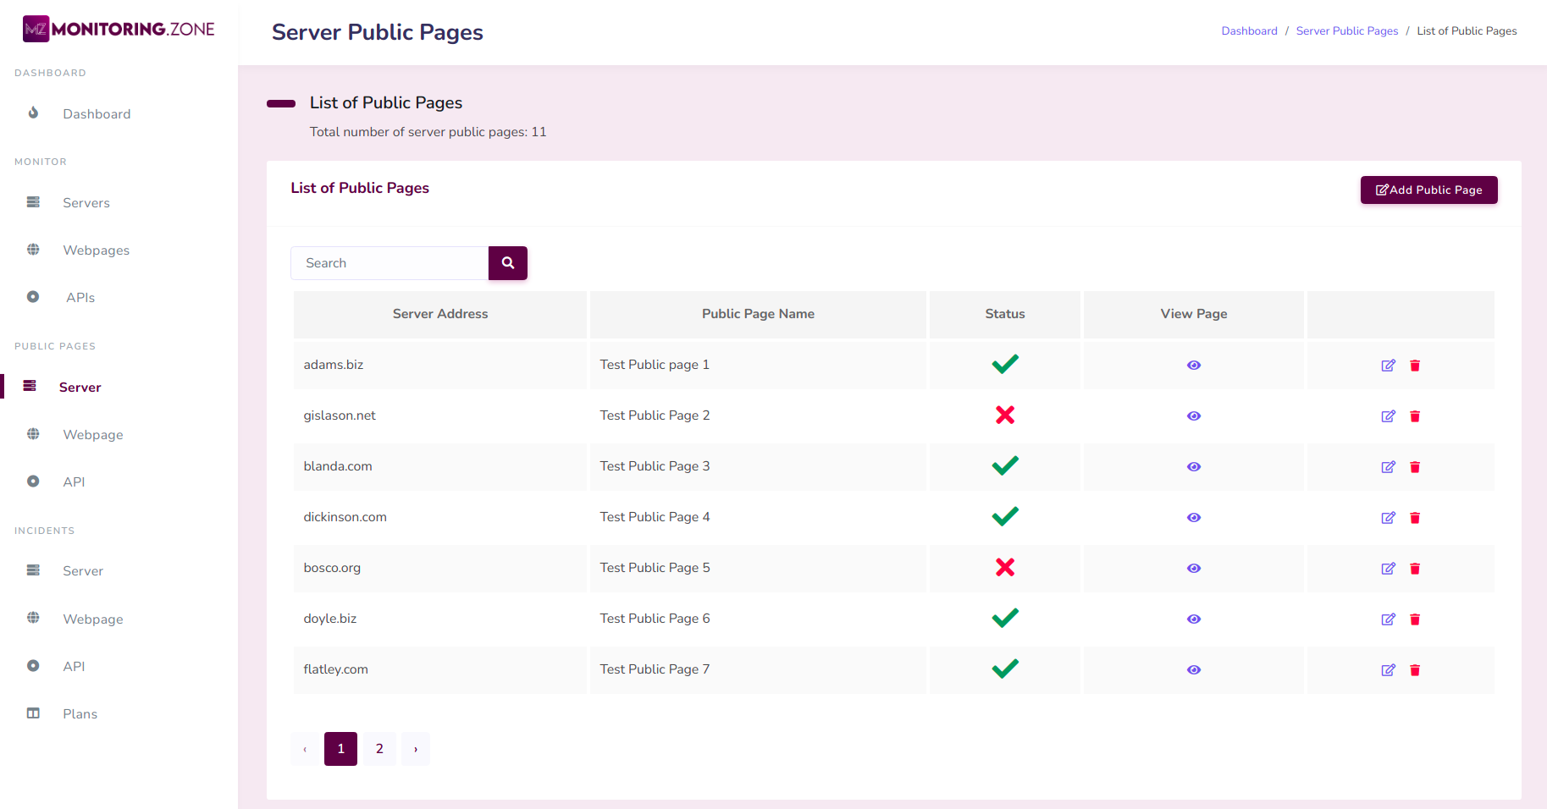Delete Test Public Page 7 entry
Image resolution: width=1547 pixels, height=809 pixels.
[1415, 670]
